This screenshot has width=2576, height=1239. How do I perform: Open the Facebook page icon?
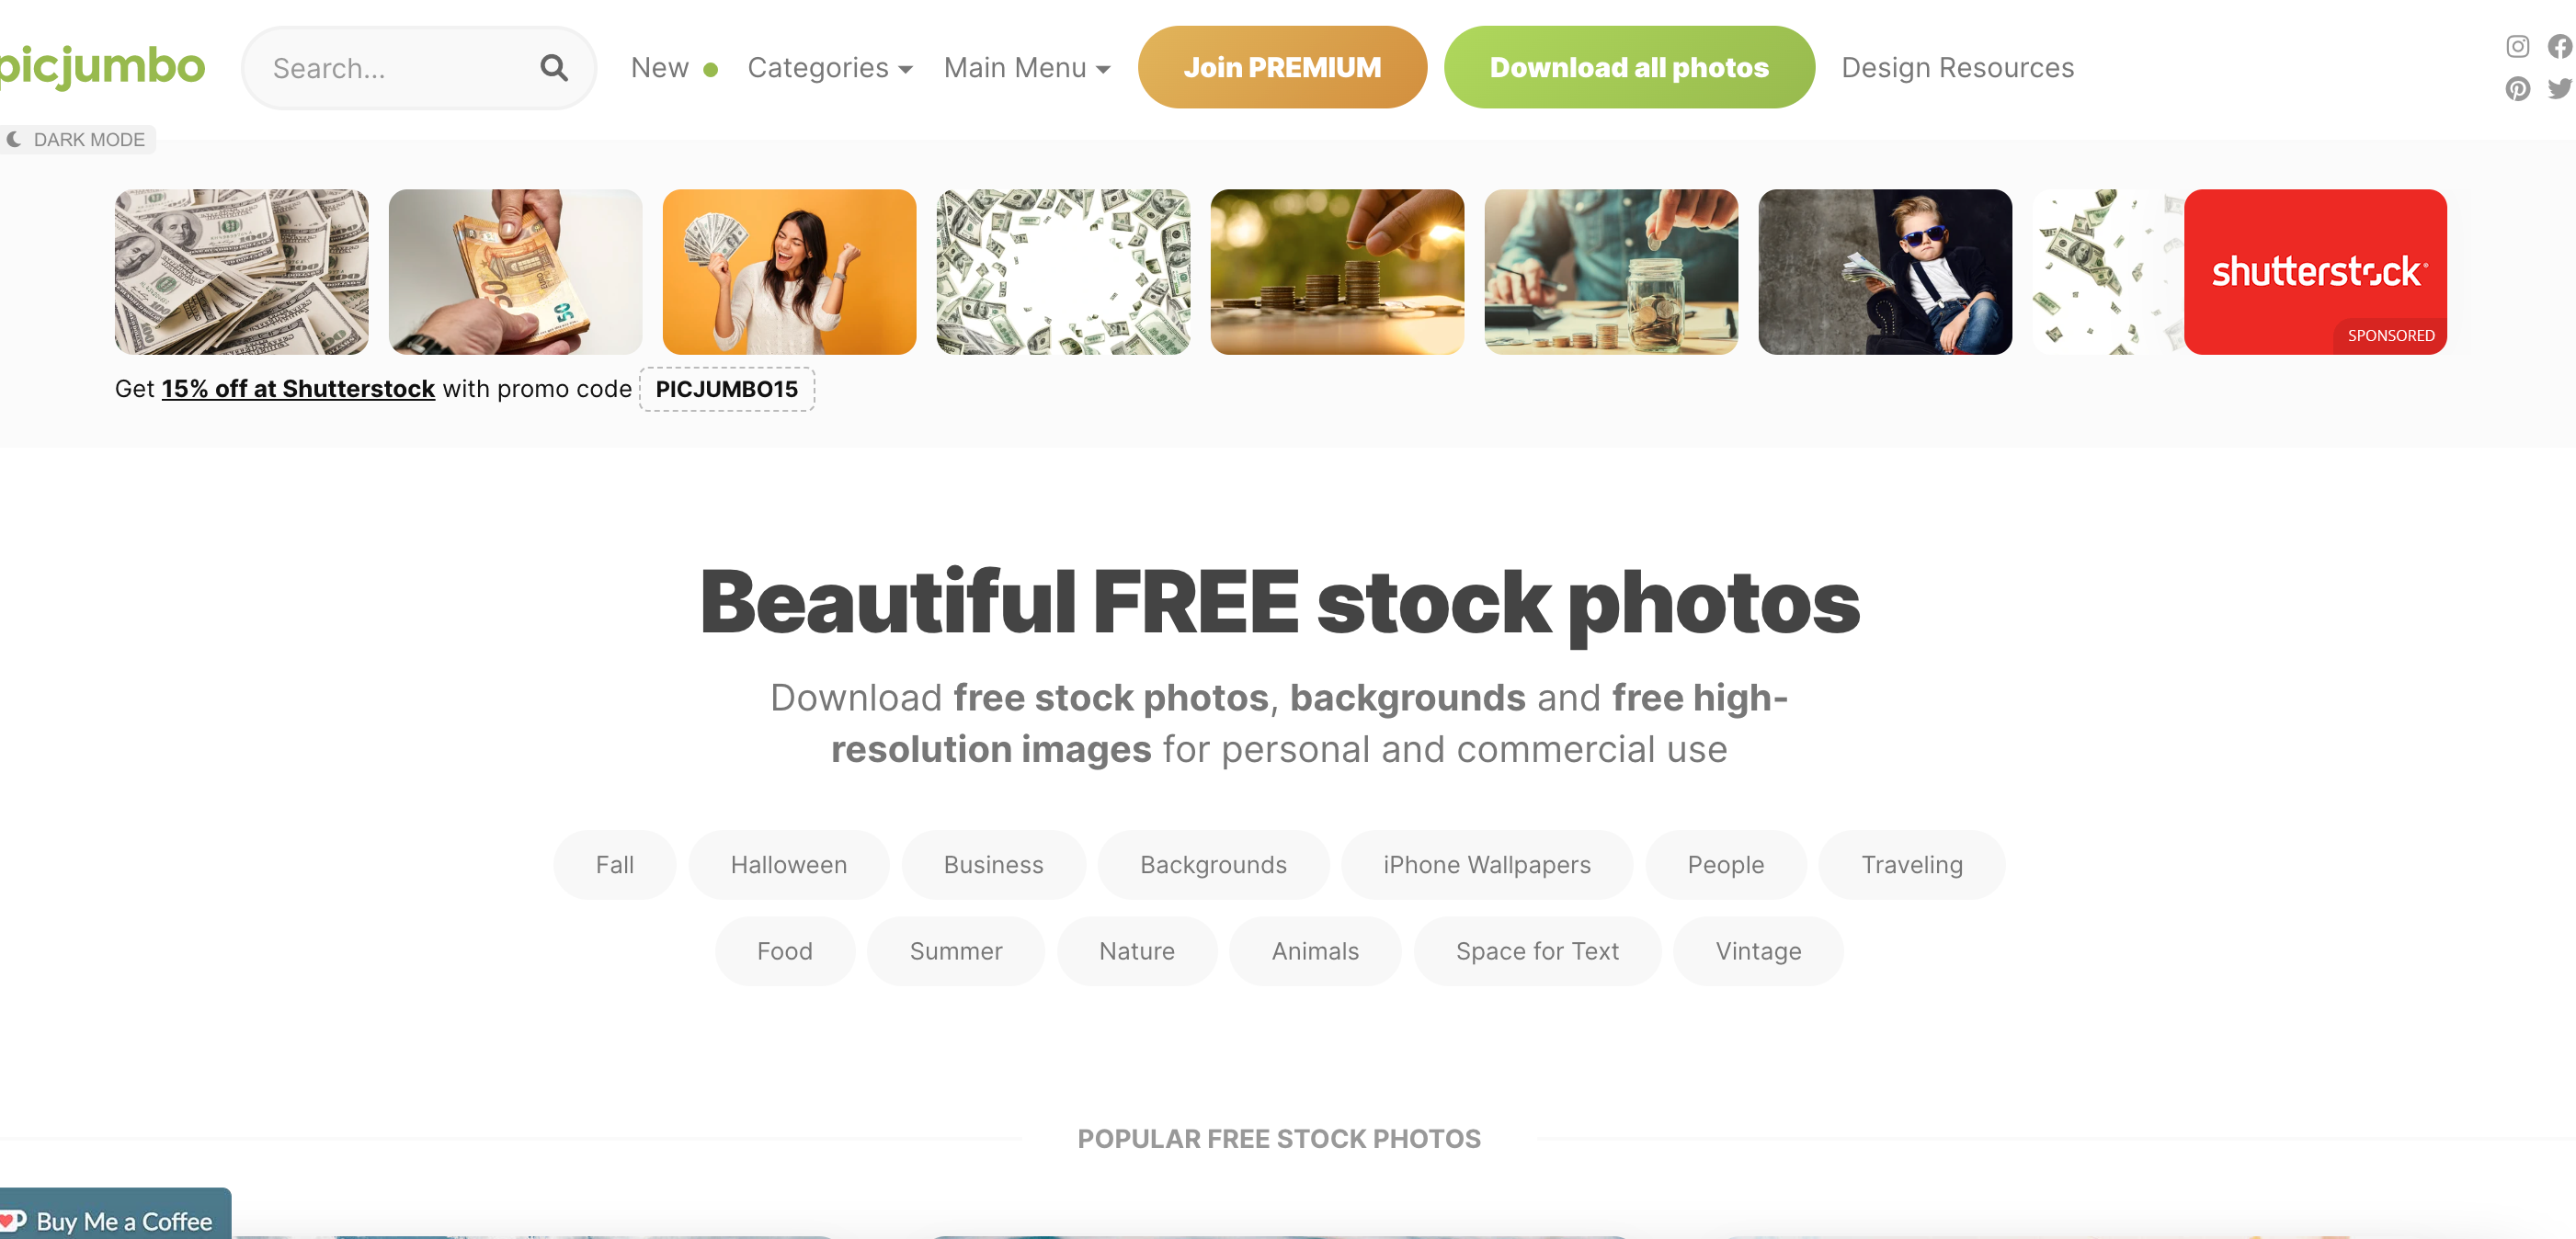2560,46
